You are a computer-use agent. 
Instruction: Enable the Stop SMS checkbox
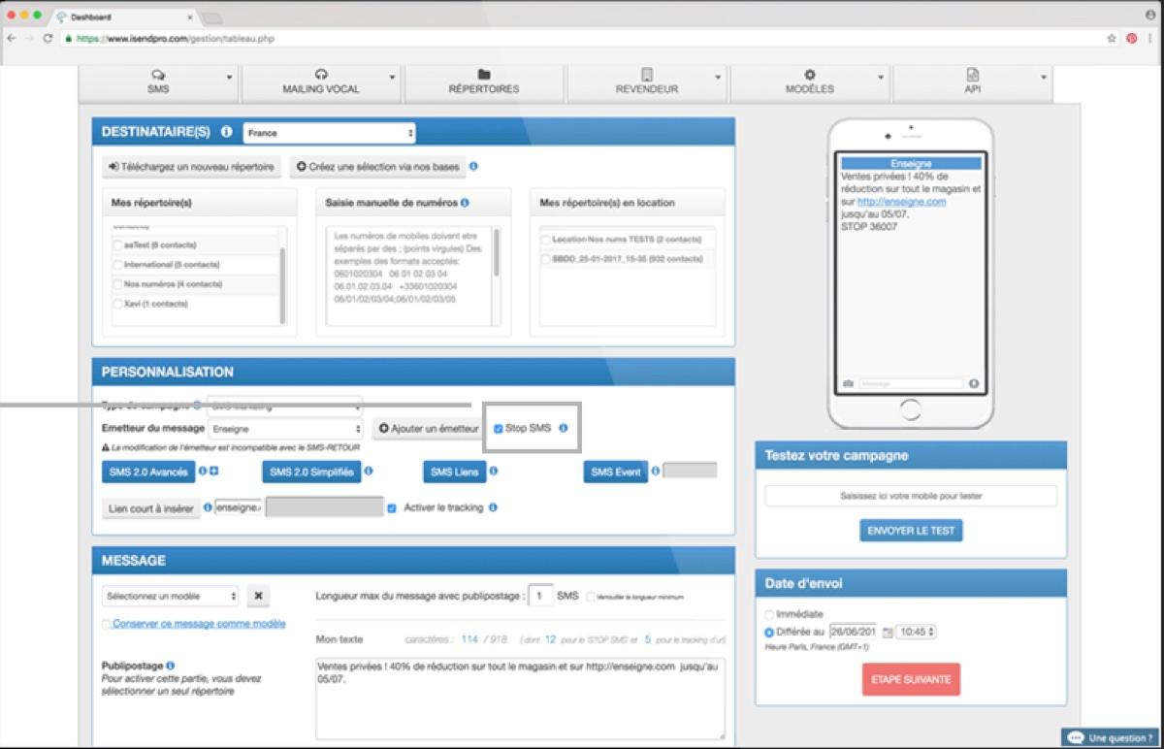(498, 427)
